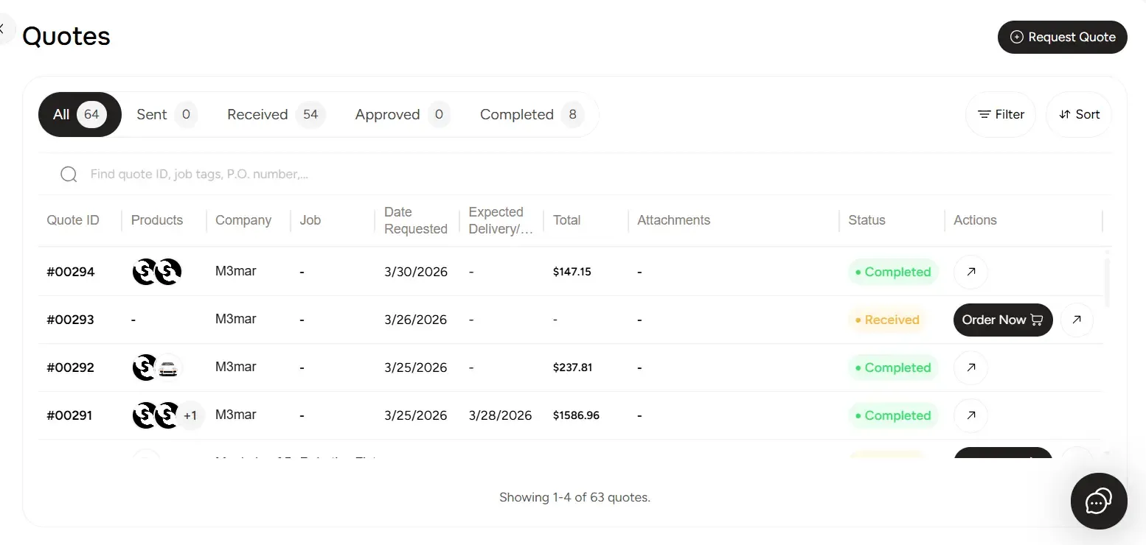
Task: Click the search magnifier icon
Action: pyautogui.click(x=69, y=174)
